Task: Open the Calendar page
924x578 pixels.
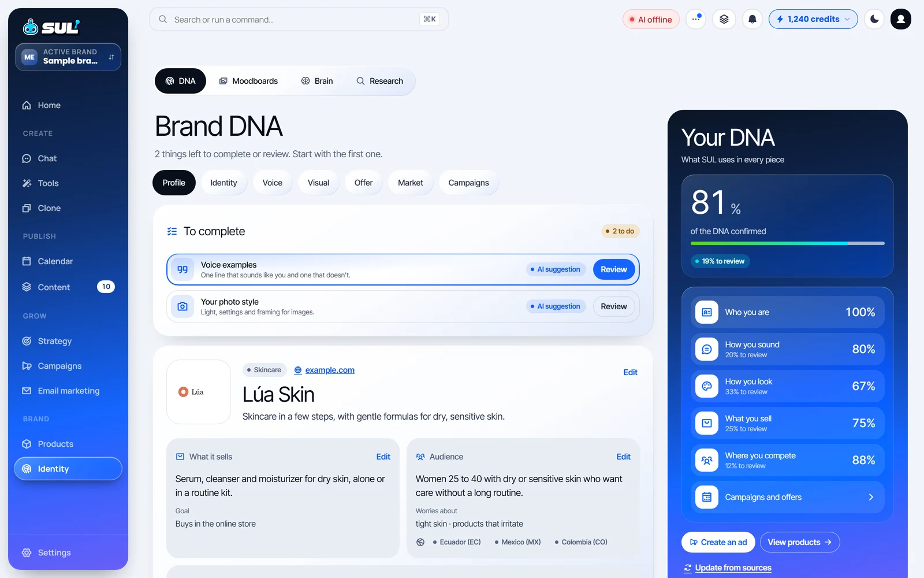Action: tap(68, 261)
